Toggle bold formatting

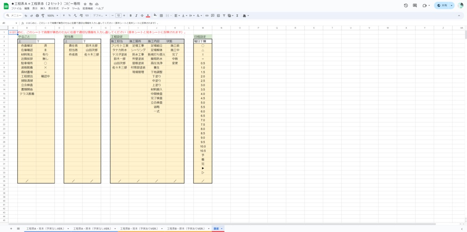tap(130, 15)
